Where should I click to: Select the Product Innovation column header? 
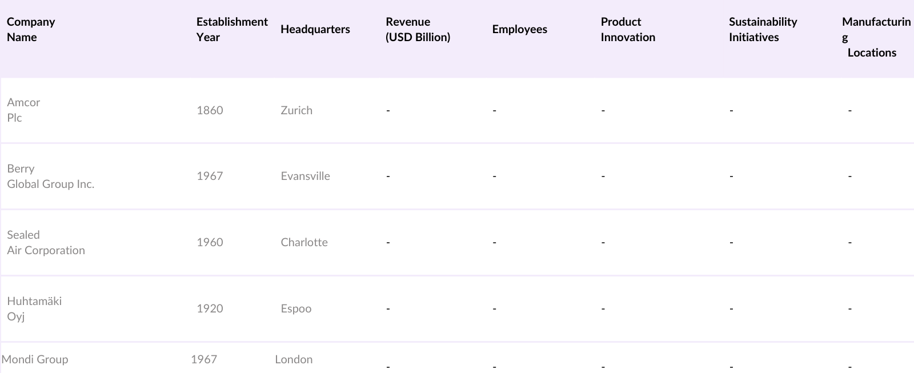[x=627, y=29]
